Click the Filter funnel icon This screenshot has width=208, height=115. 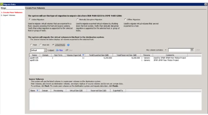point(57,50)
